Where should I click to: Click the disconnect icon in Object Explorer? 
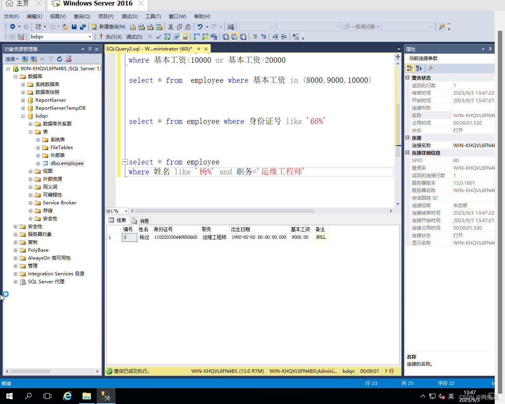tap(34, 59)
